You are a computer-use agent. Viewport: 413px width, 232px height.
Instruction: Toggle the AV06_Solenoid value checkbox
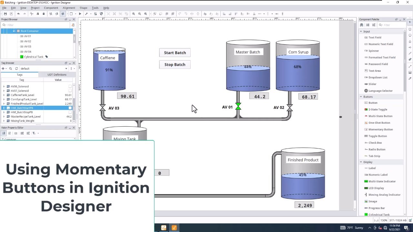[70, 86]
